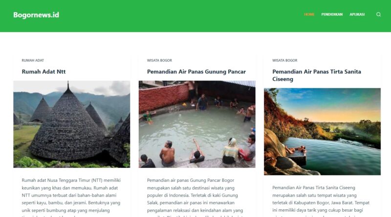
Task: Open the search icon in the header
Action: tap(378, 15)
